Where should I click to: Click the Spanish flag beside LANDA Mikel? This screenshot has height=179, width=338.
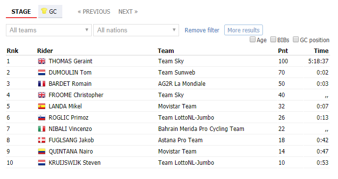(42, 106)
